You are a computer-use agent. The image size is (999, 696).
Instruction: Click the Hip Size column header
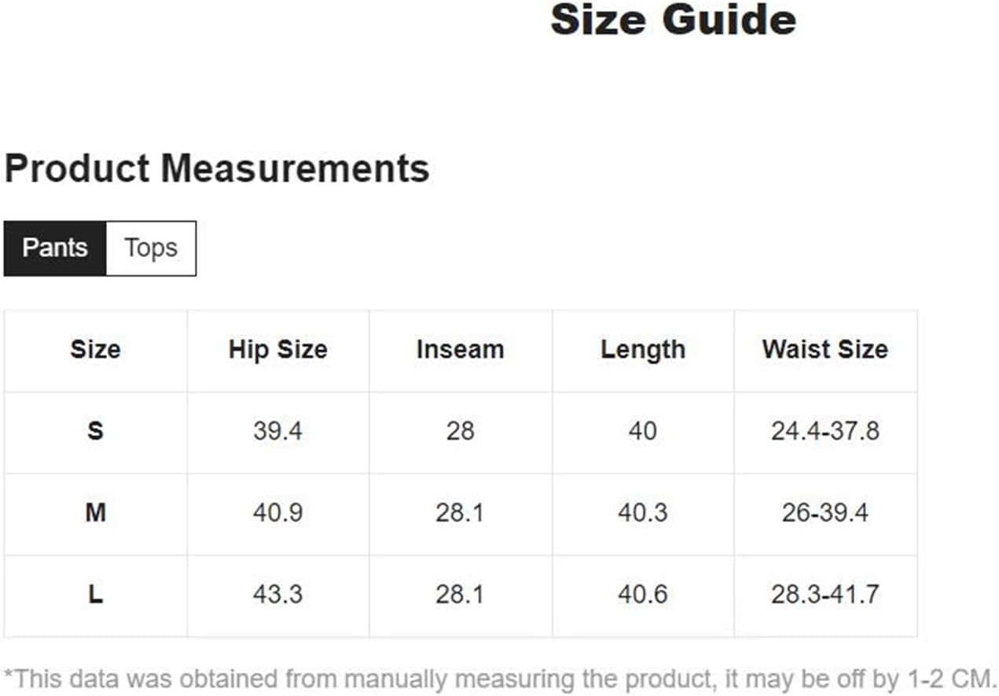coord(277,349)
